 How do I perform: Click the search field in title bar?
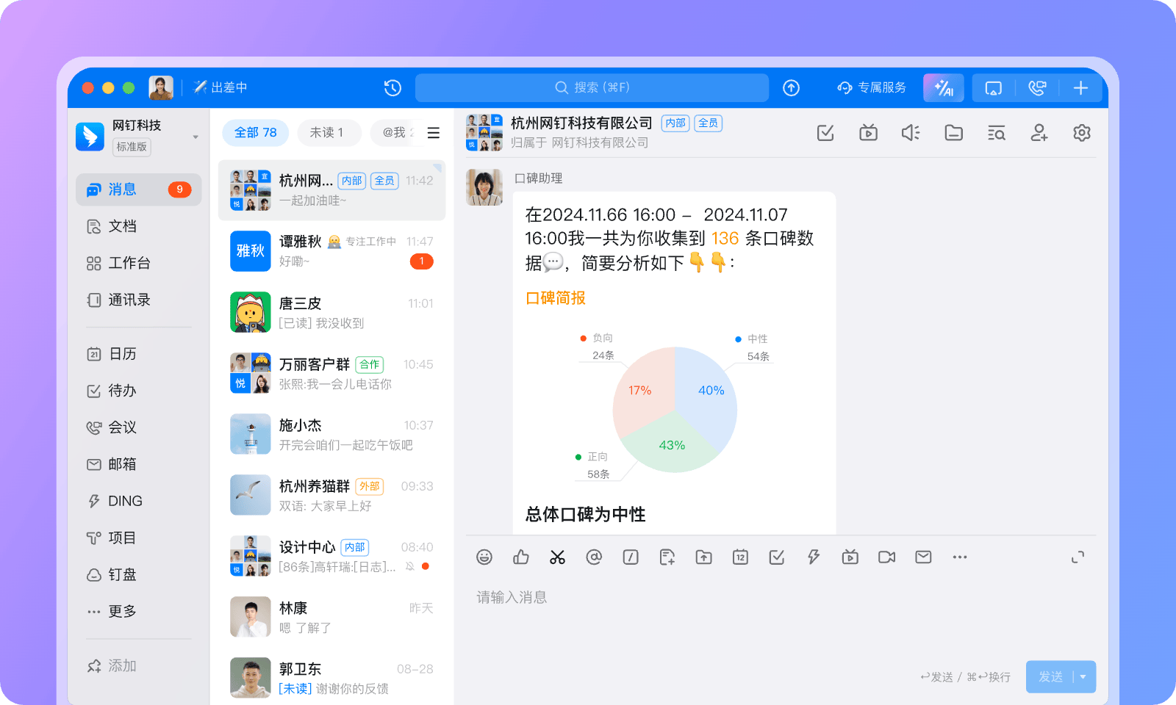tap(592, 88)
